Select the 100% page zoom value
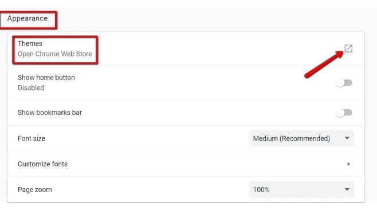This screenshot has width=377, height=215. (261, 190)
